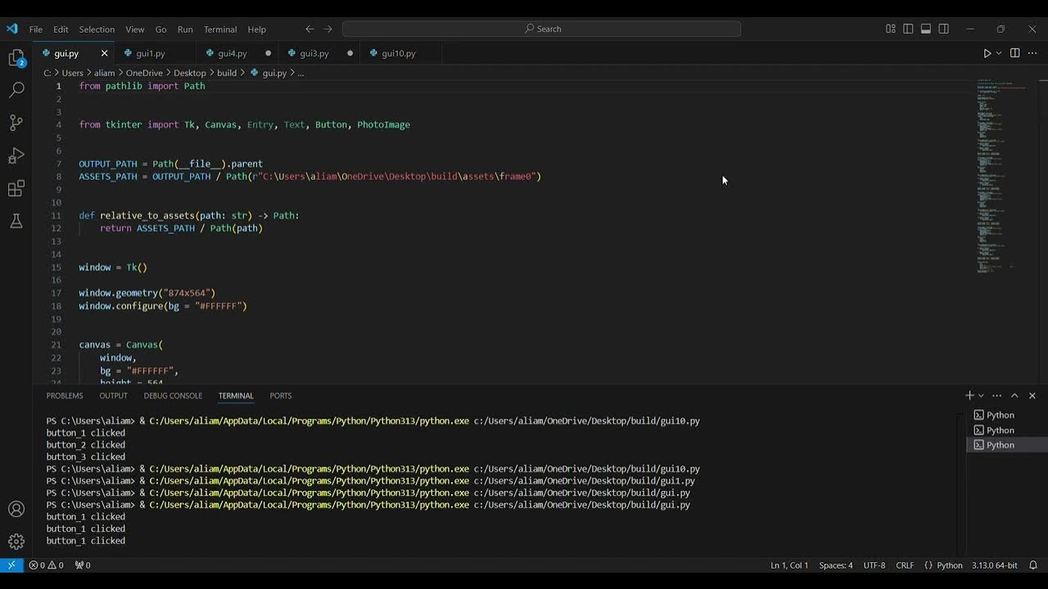Select the OneDrive folder in breadcrumbs
Viewport: 1048px width, 589px height.
[144, 73]
